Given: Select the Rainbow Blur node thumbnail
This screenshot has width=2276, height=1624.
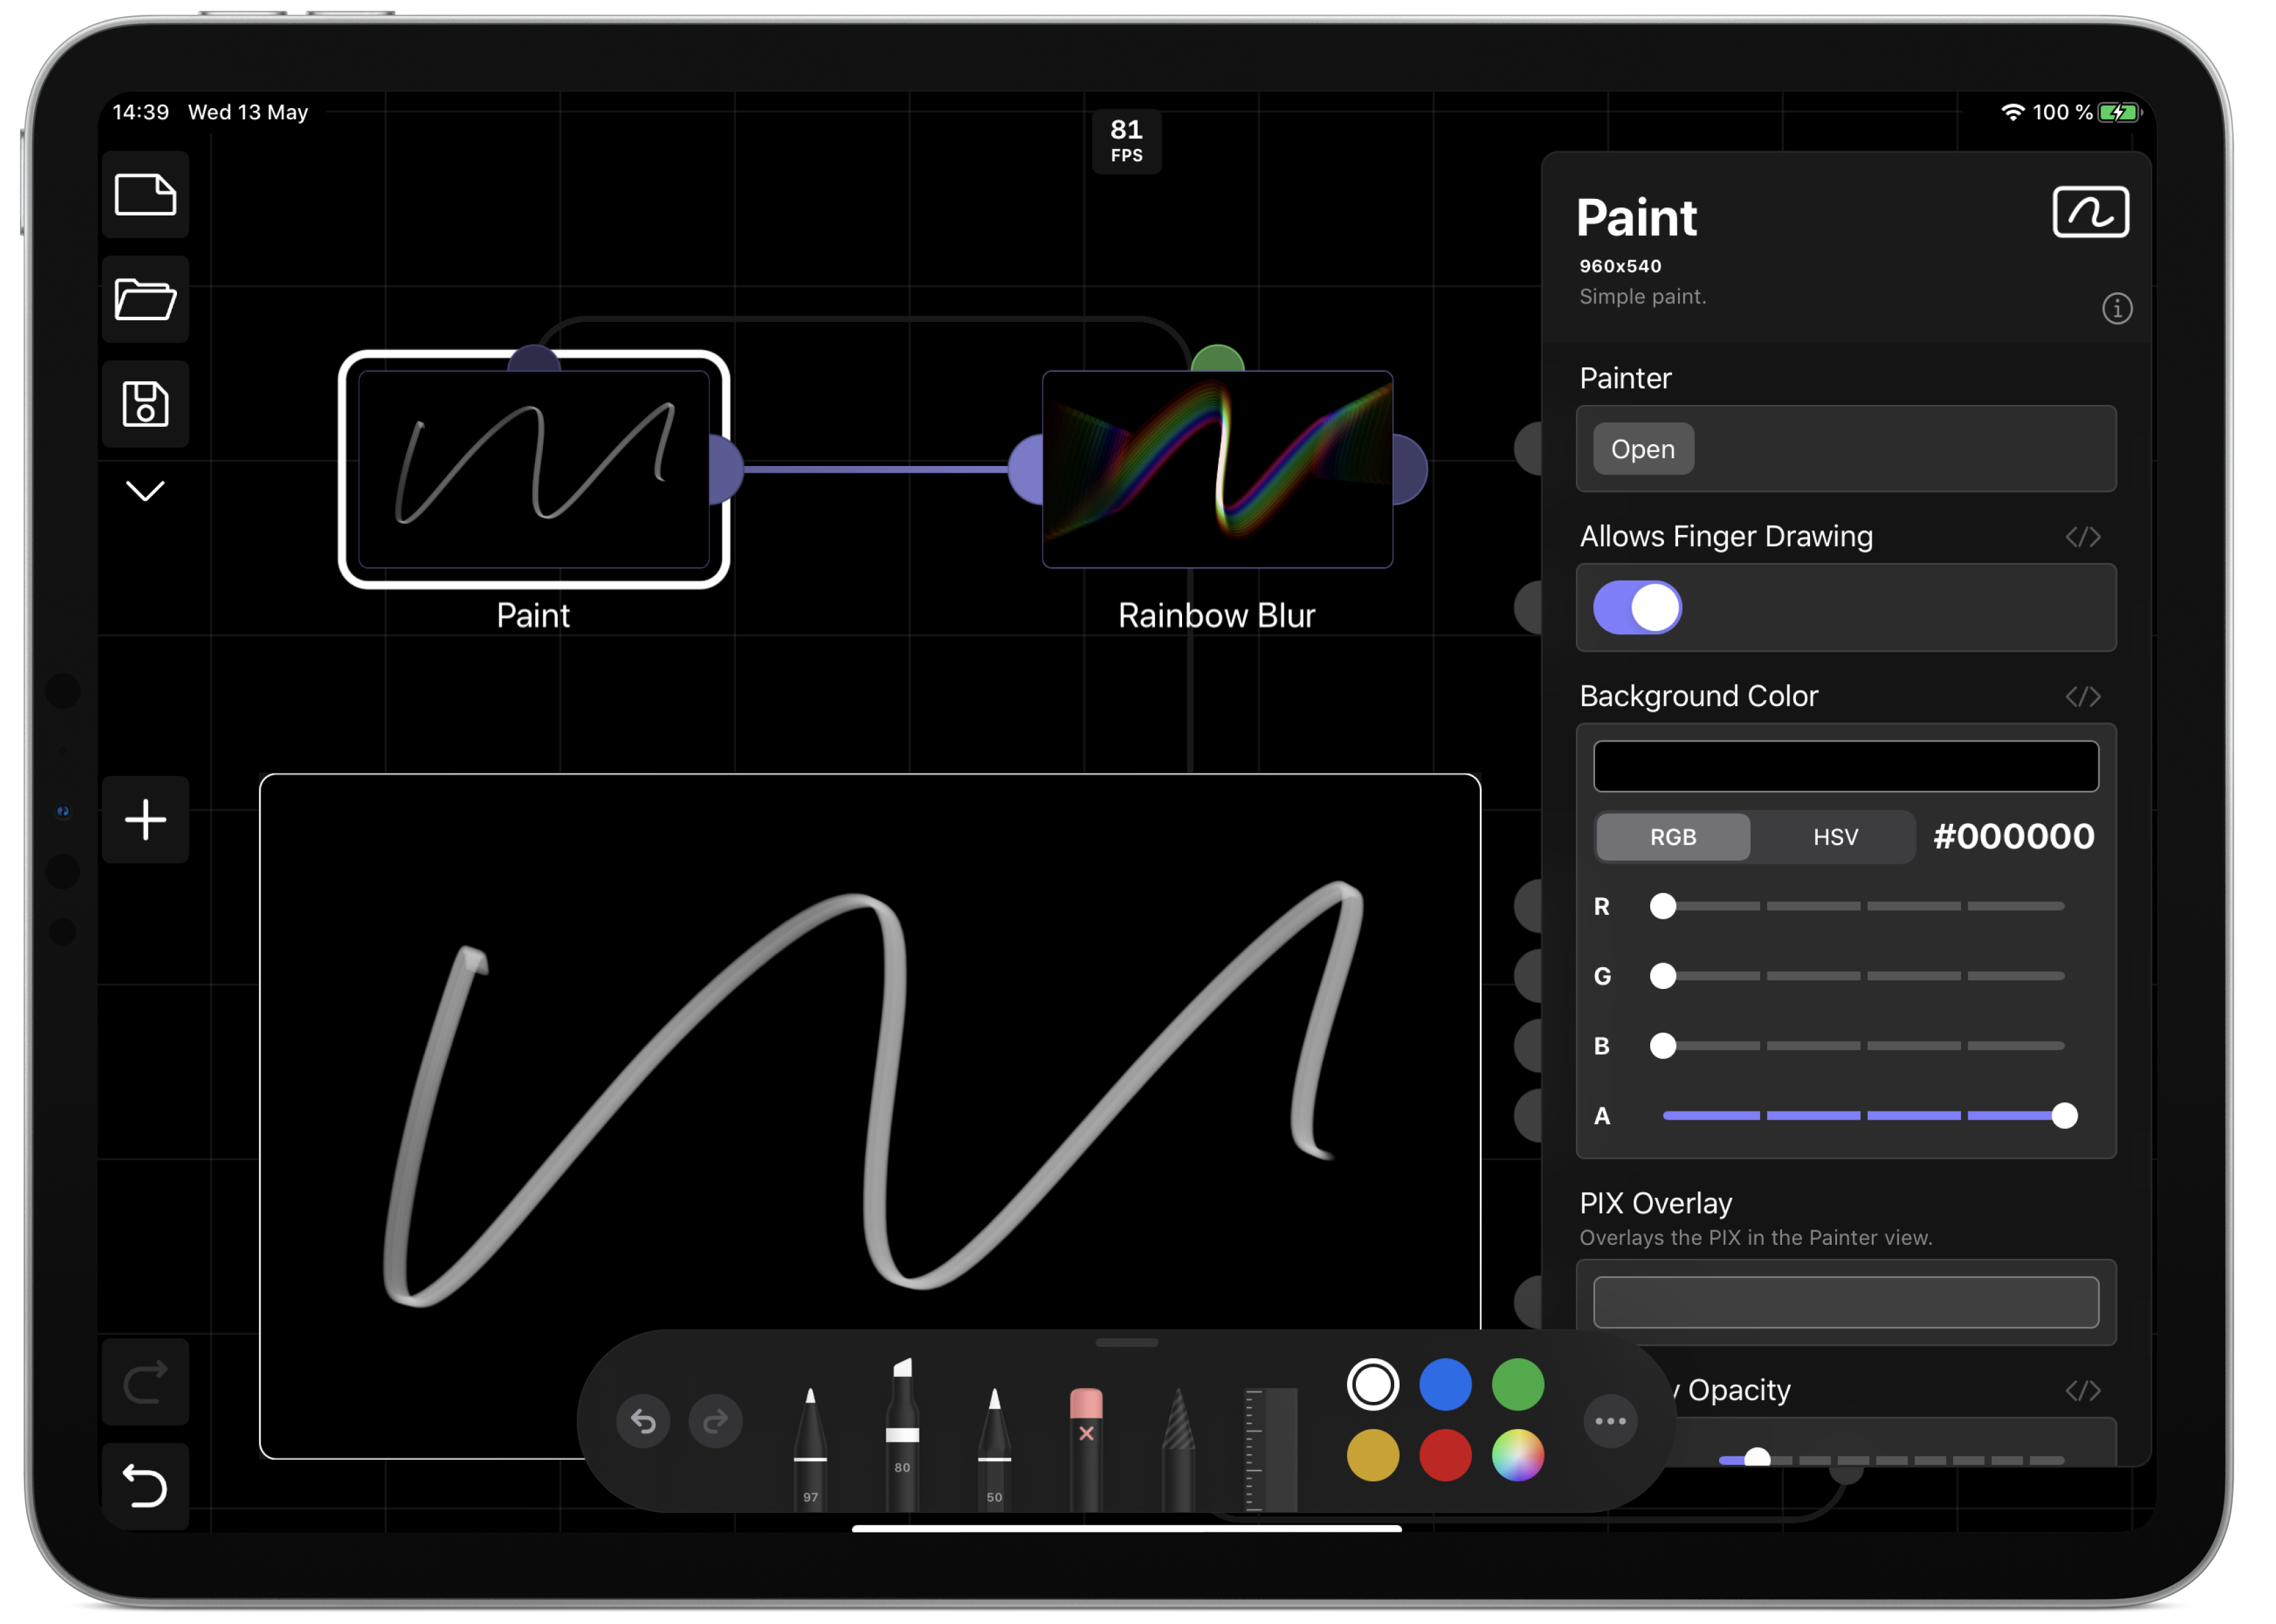Looking at the screenshot, I should coord(1217,469).
